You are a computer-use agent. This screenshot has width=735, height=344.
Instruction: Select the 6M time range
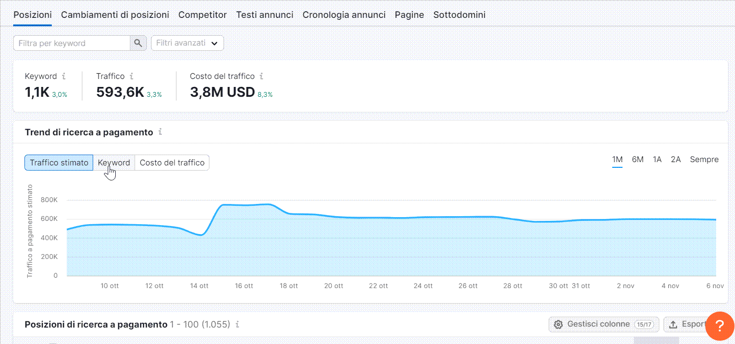[x=638, y=159]
